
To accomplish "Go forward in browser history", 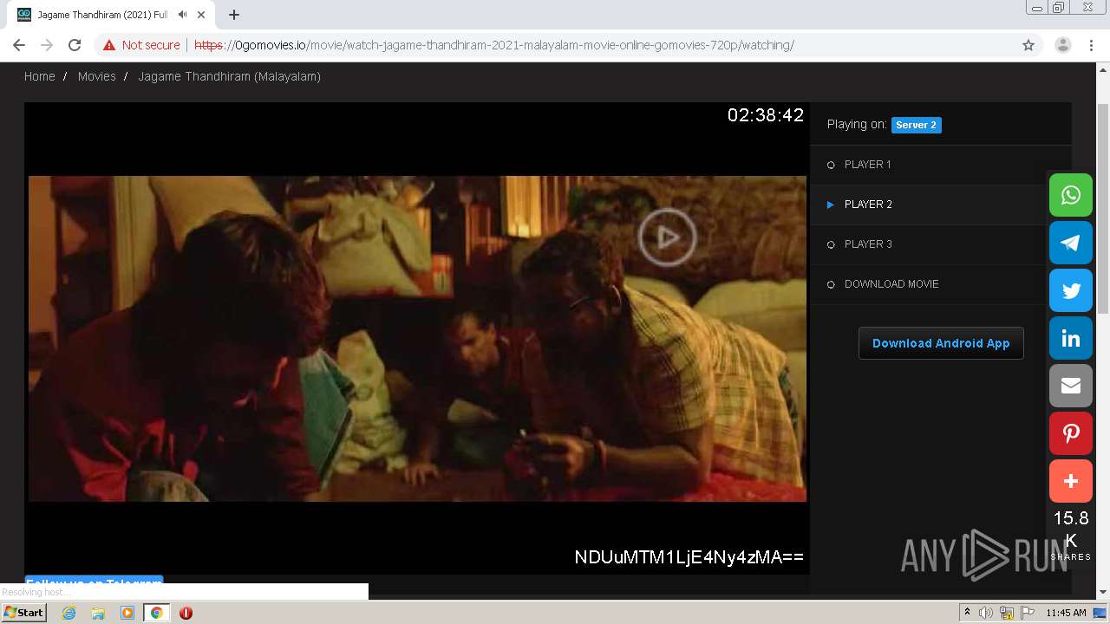I will point(47,45).
